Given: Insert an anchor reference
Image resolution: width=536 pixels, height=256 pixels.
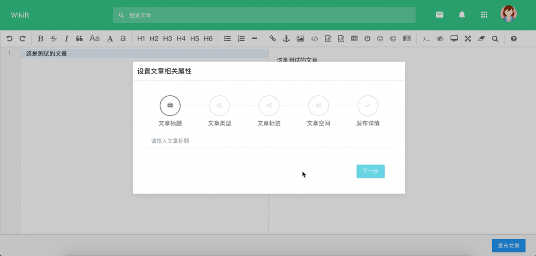Looking at the screenshot, I should point(286,38).
